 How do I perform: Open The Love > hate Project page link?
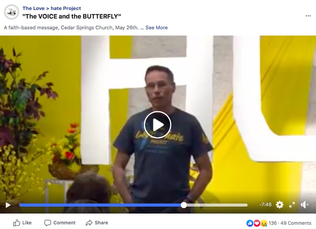tap(52, 8)
